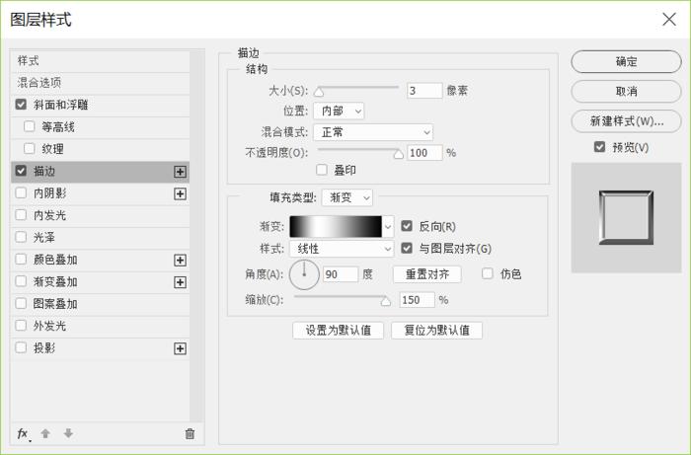Enable the 光泽 checkbox

coord(21,237)
